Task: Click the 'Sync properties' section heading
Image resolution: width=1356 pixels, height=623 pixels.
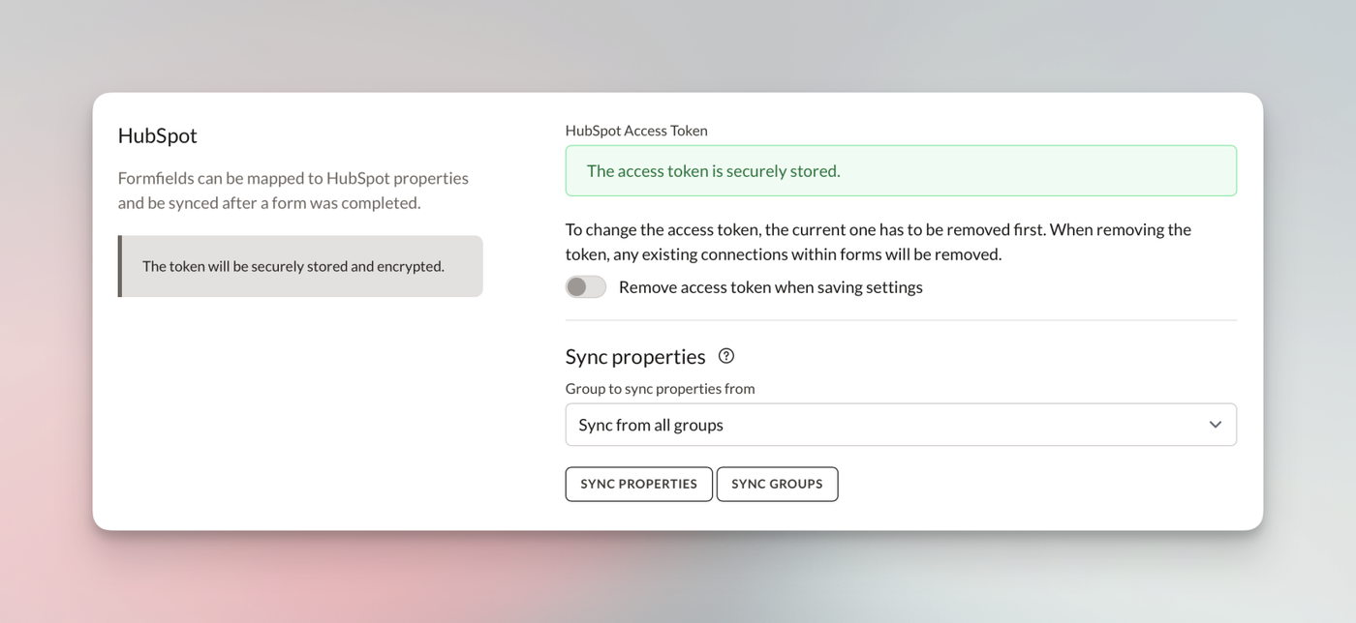Action: coord(635,357)
